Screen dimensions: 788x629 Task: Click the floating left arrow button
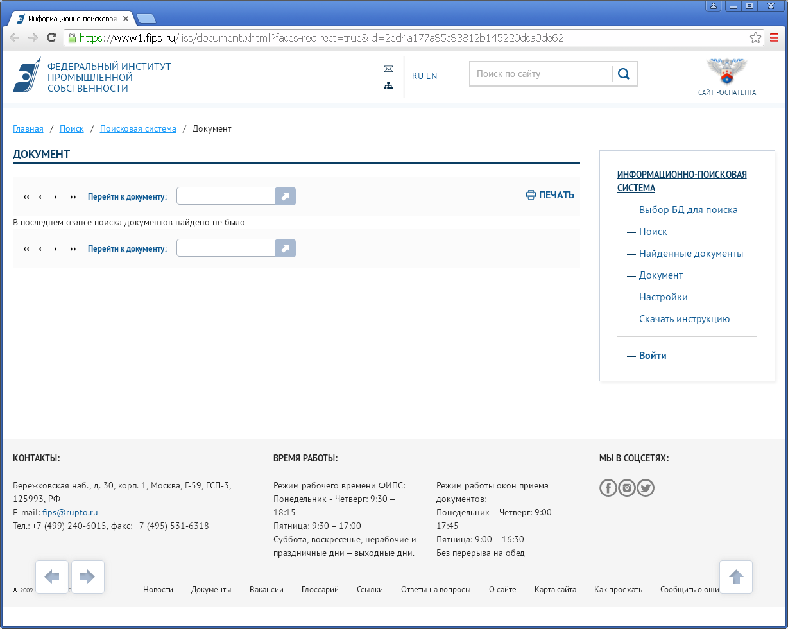(x=52, y=577)
